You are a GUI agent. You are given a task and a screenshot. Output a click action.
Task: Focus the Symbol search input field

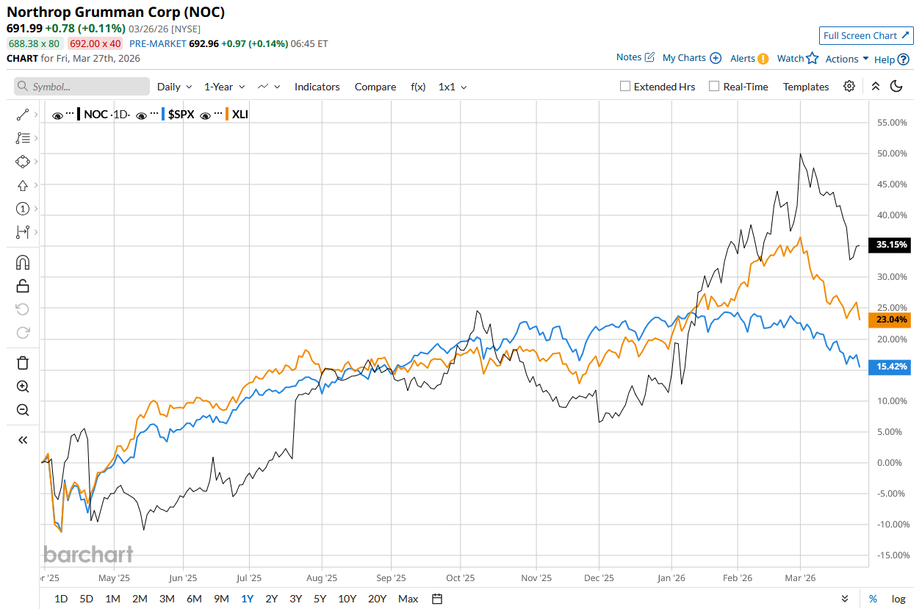[x=82, y=87]
